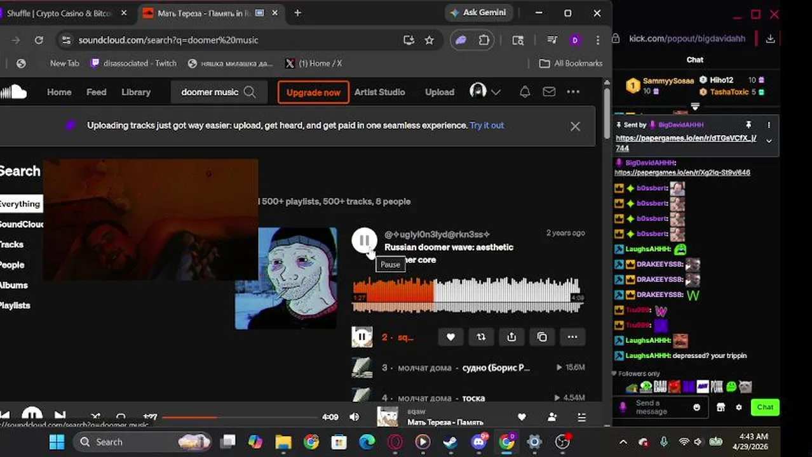Open pinned message three-dot options in Kick

(769, 125)
